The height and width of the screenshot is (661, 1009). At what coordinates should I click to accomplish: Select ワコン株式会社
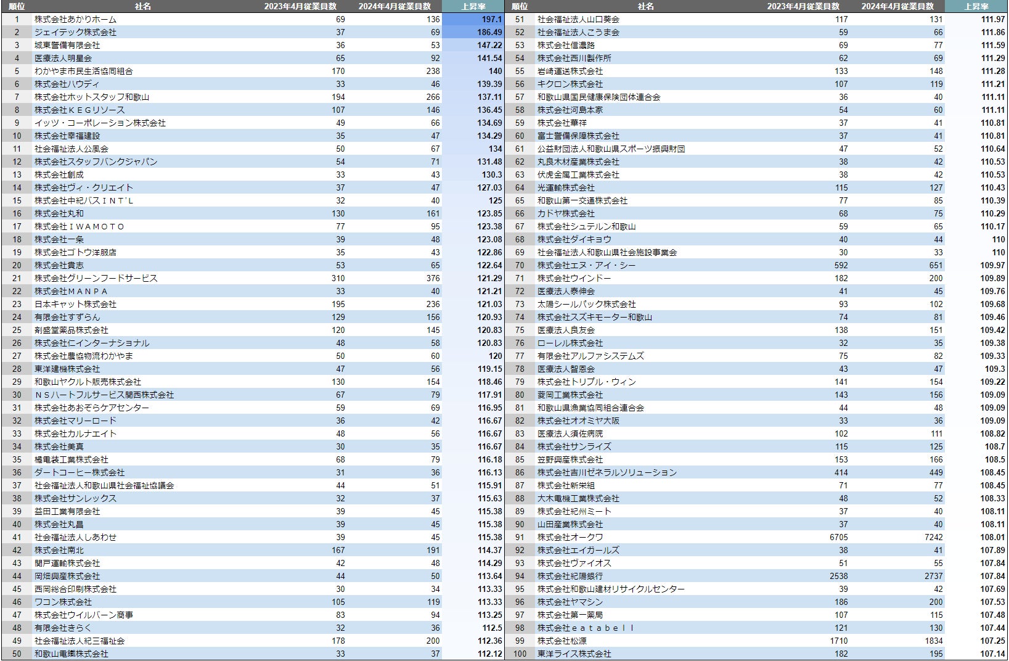tap(63, 602)
